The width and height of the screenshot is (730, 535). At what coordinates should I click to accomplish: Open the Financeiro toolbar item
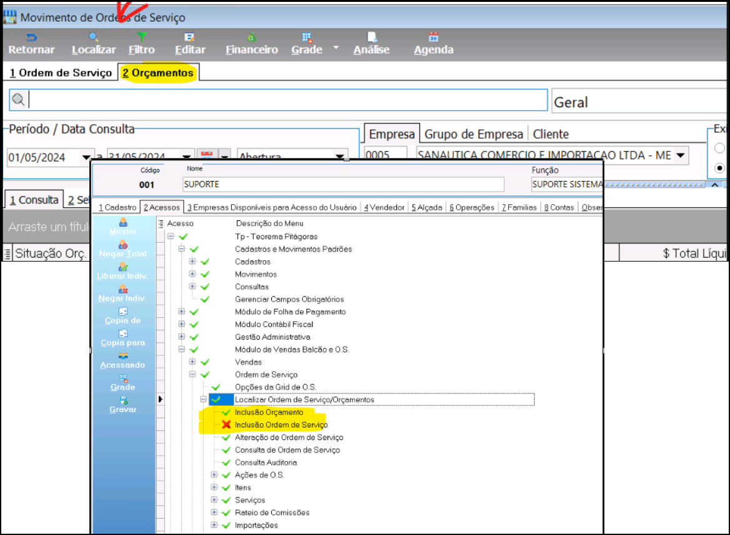251,44
